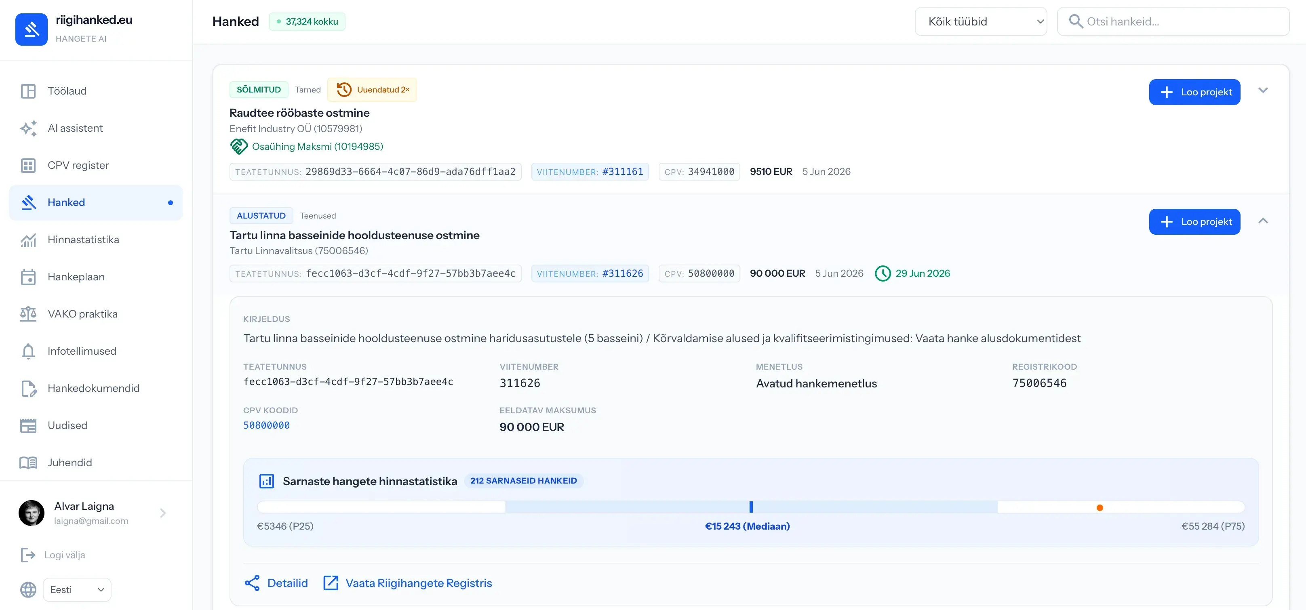The image size is (1306, 610).
Task: Click Tartu linna basseinide hooldusteenuse ostmine title
Action: tap(354, 236)
